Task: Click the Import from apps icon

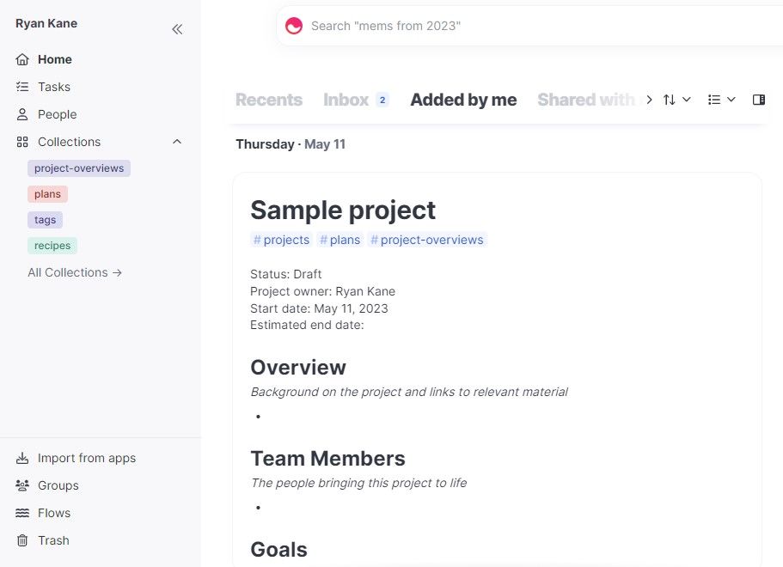Action: pos(22,458)
